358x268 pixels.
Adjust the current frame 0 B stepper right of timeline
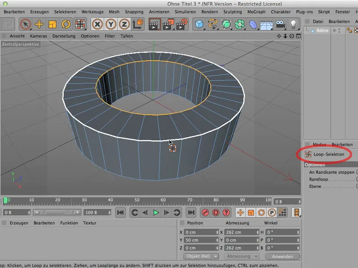pos(299,202)
